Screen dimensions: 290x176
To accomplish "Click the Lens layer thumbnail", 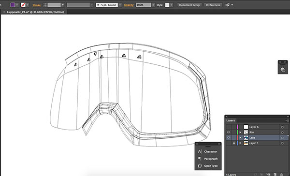I will tap(246, 138).
